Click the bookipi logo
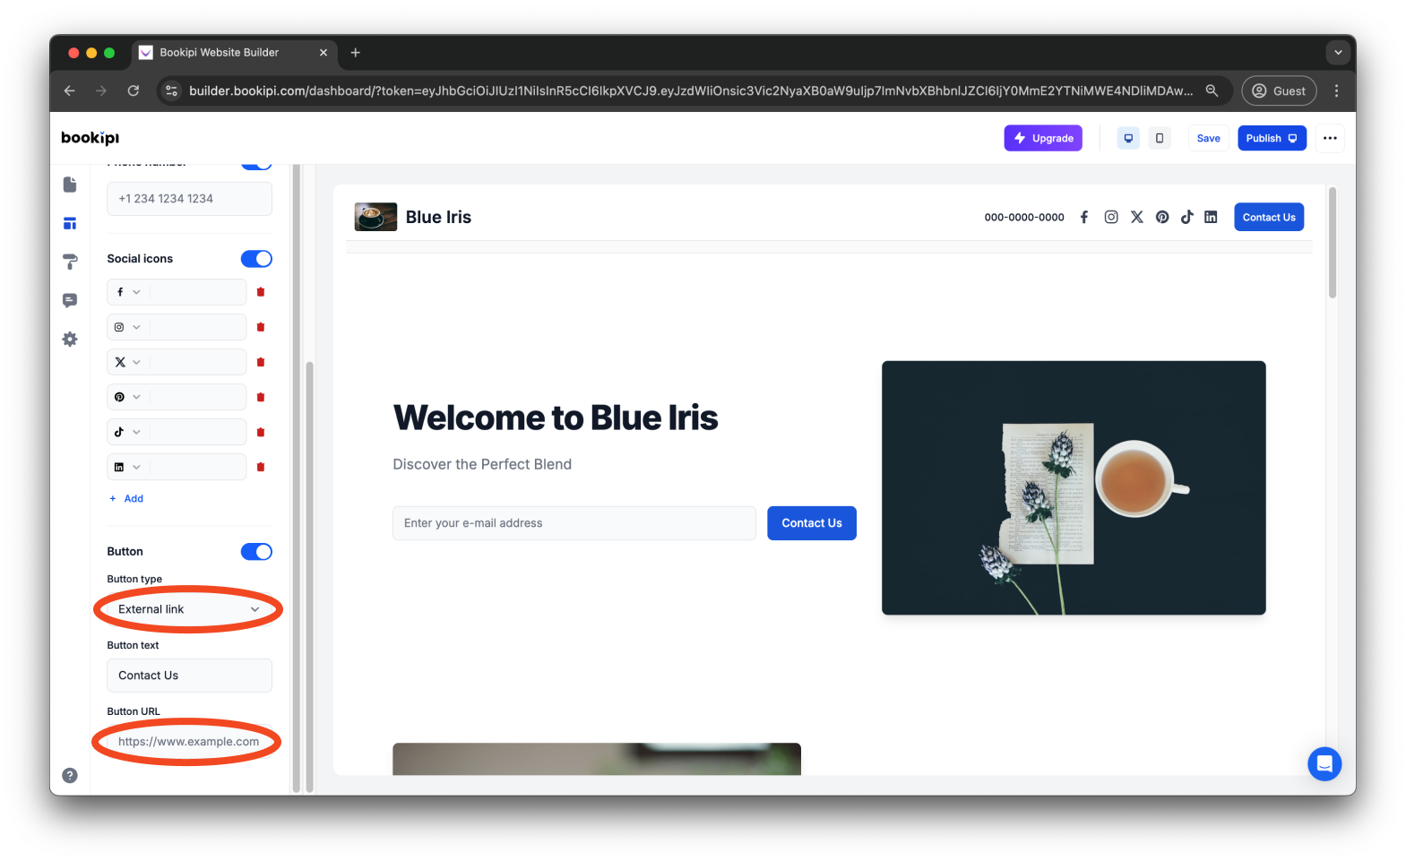 tap(90, 138)
